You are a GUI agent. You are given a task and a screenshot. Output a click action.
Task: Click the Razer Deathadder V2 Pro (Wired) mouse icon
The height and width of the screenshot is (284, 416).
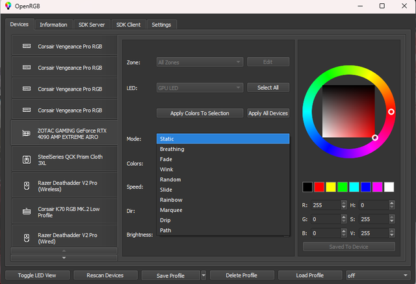point(27,238)
